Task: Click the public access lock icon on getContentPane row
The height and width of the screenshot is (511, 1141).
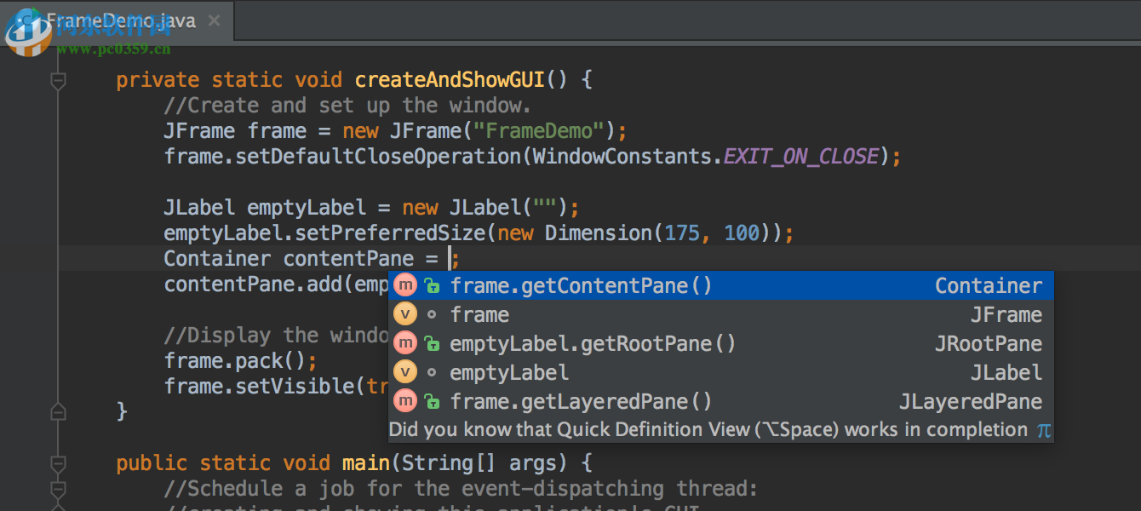Action: coord(433,285)
